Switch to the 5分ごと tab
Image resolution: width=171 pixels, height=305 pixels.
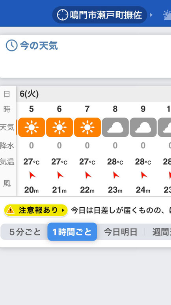coord(25,232)
